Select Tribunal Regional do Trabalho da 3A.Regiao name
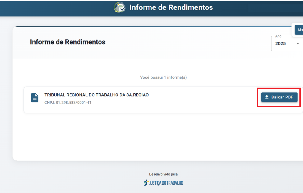This screenshot has width=303, height=193. (x=96, y=95)
